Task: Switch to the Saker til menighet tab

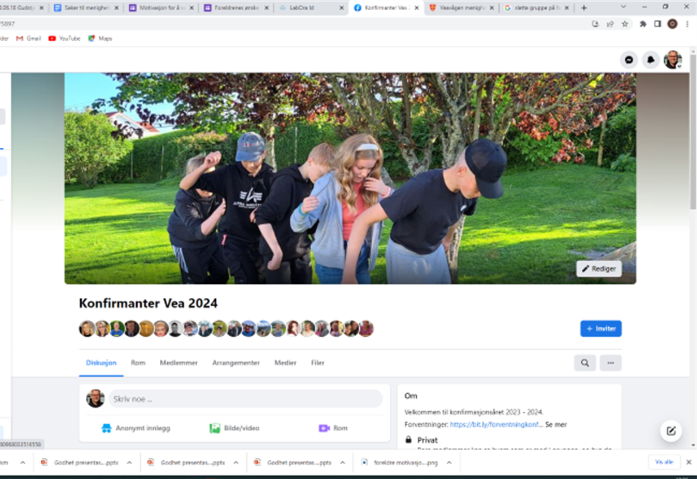Action: coord(86,8)
